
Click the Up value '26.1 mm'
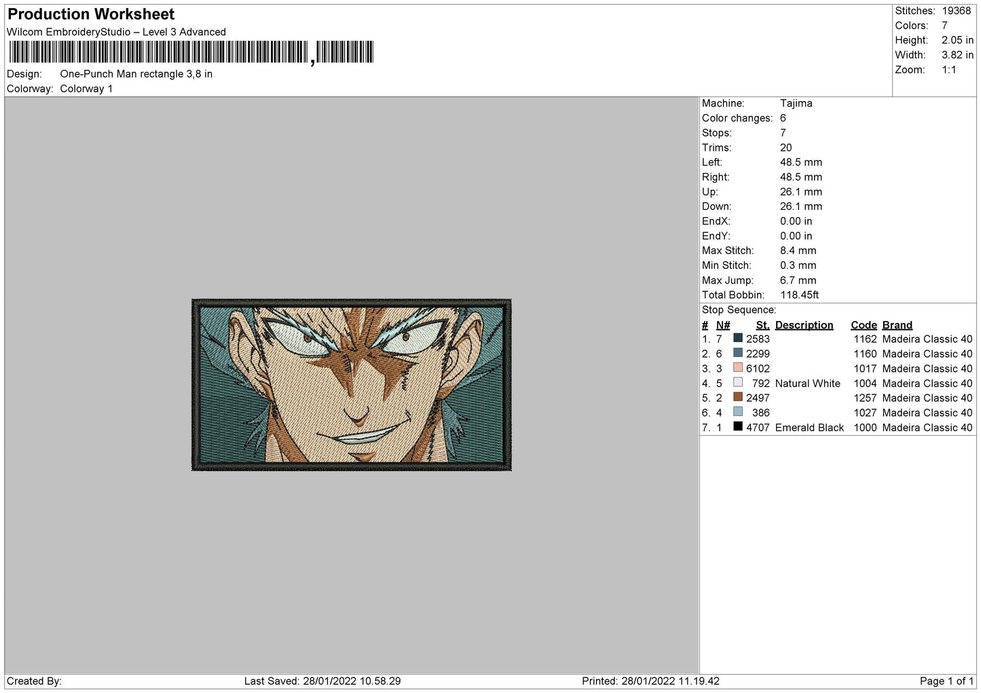801,192
